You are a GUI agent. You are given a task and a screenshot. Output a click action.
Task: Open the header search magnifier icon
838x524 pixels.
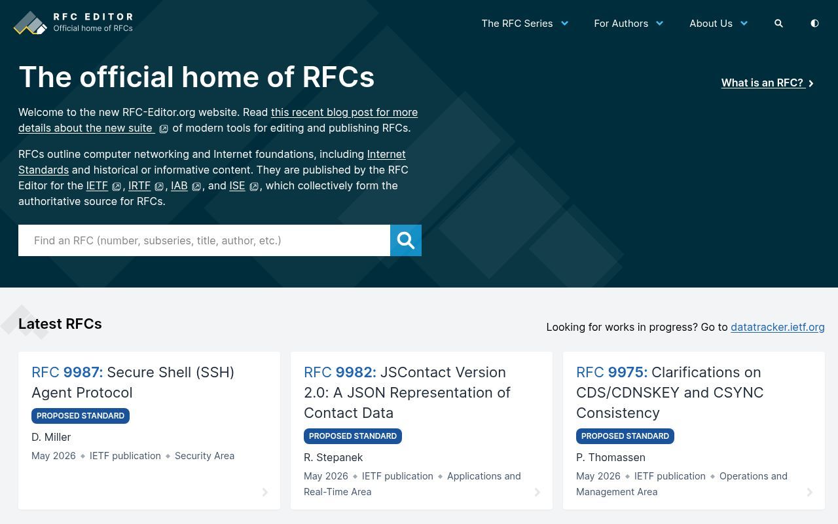pos(778,24)
